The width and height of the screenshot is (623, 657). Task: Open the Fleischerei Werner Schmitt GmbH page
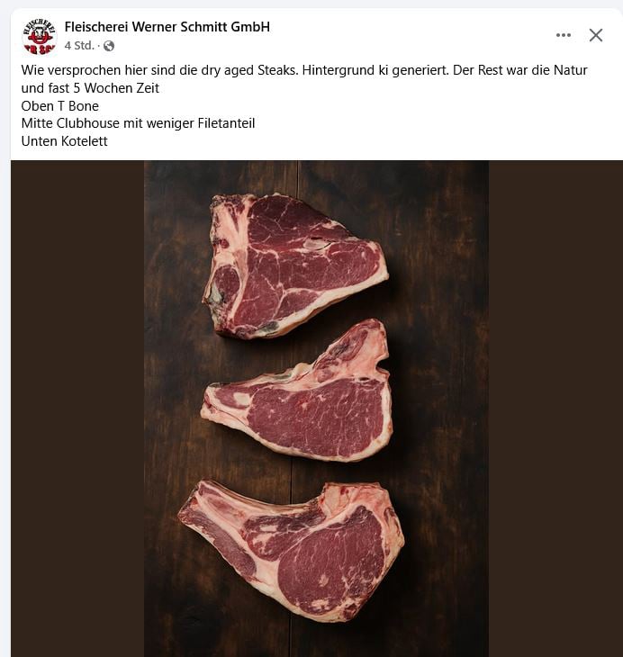tap(167, 27)
